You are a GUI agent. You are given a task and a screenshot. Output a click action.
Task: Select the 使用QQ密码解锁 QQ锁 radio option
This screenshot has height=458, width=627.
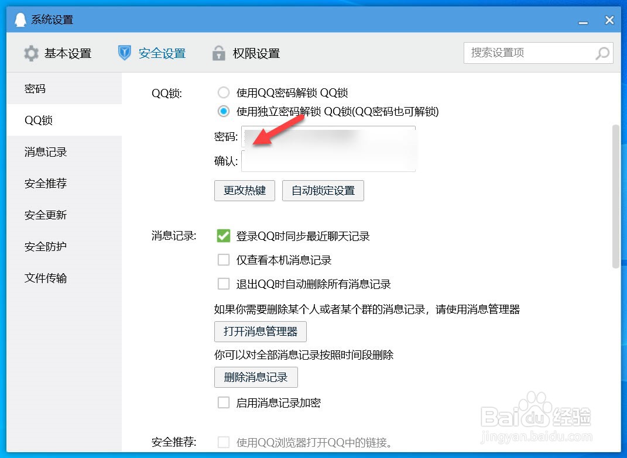(x=223, y=92)
